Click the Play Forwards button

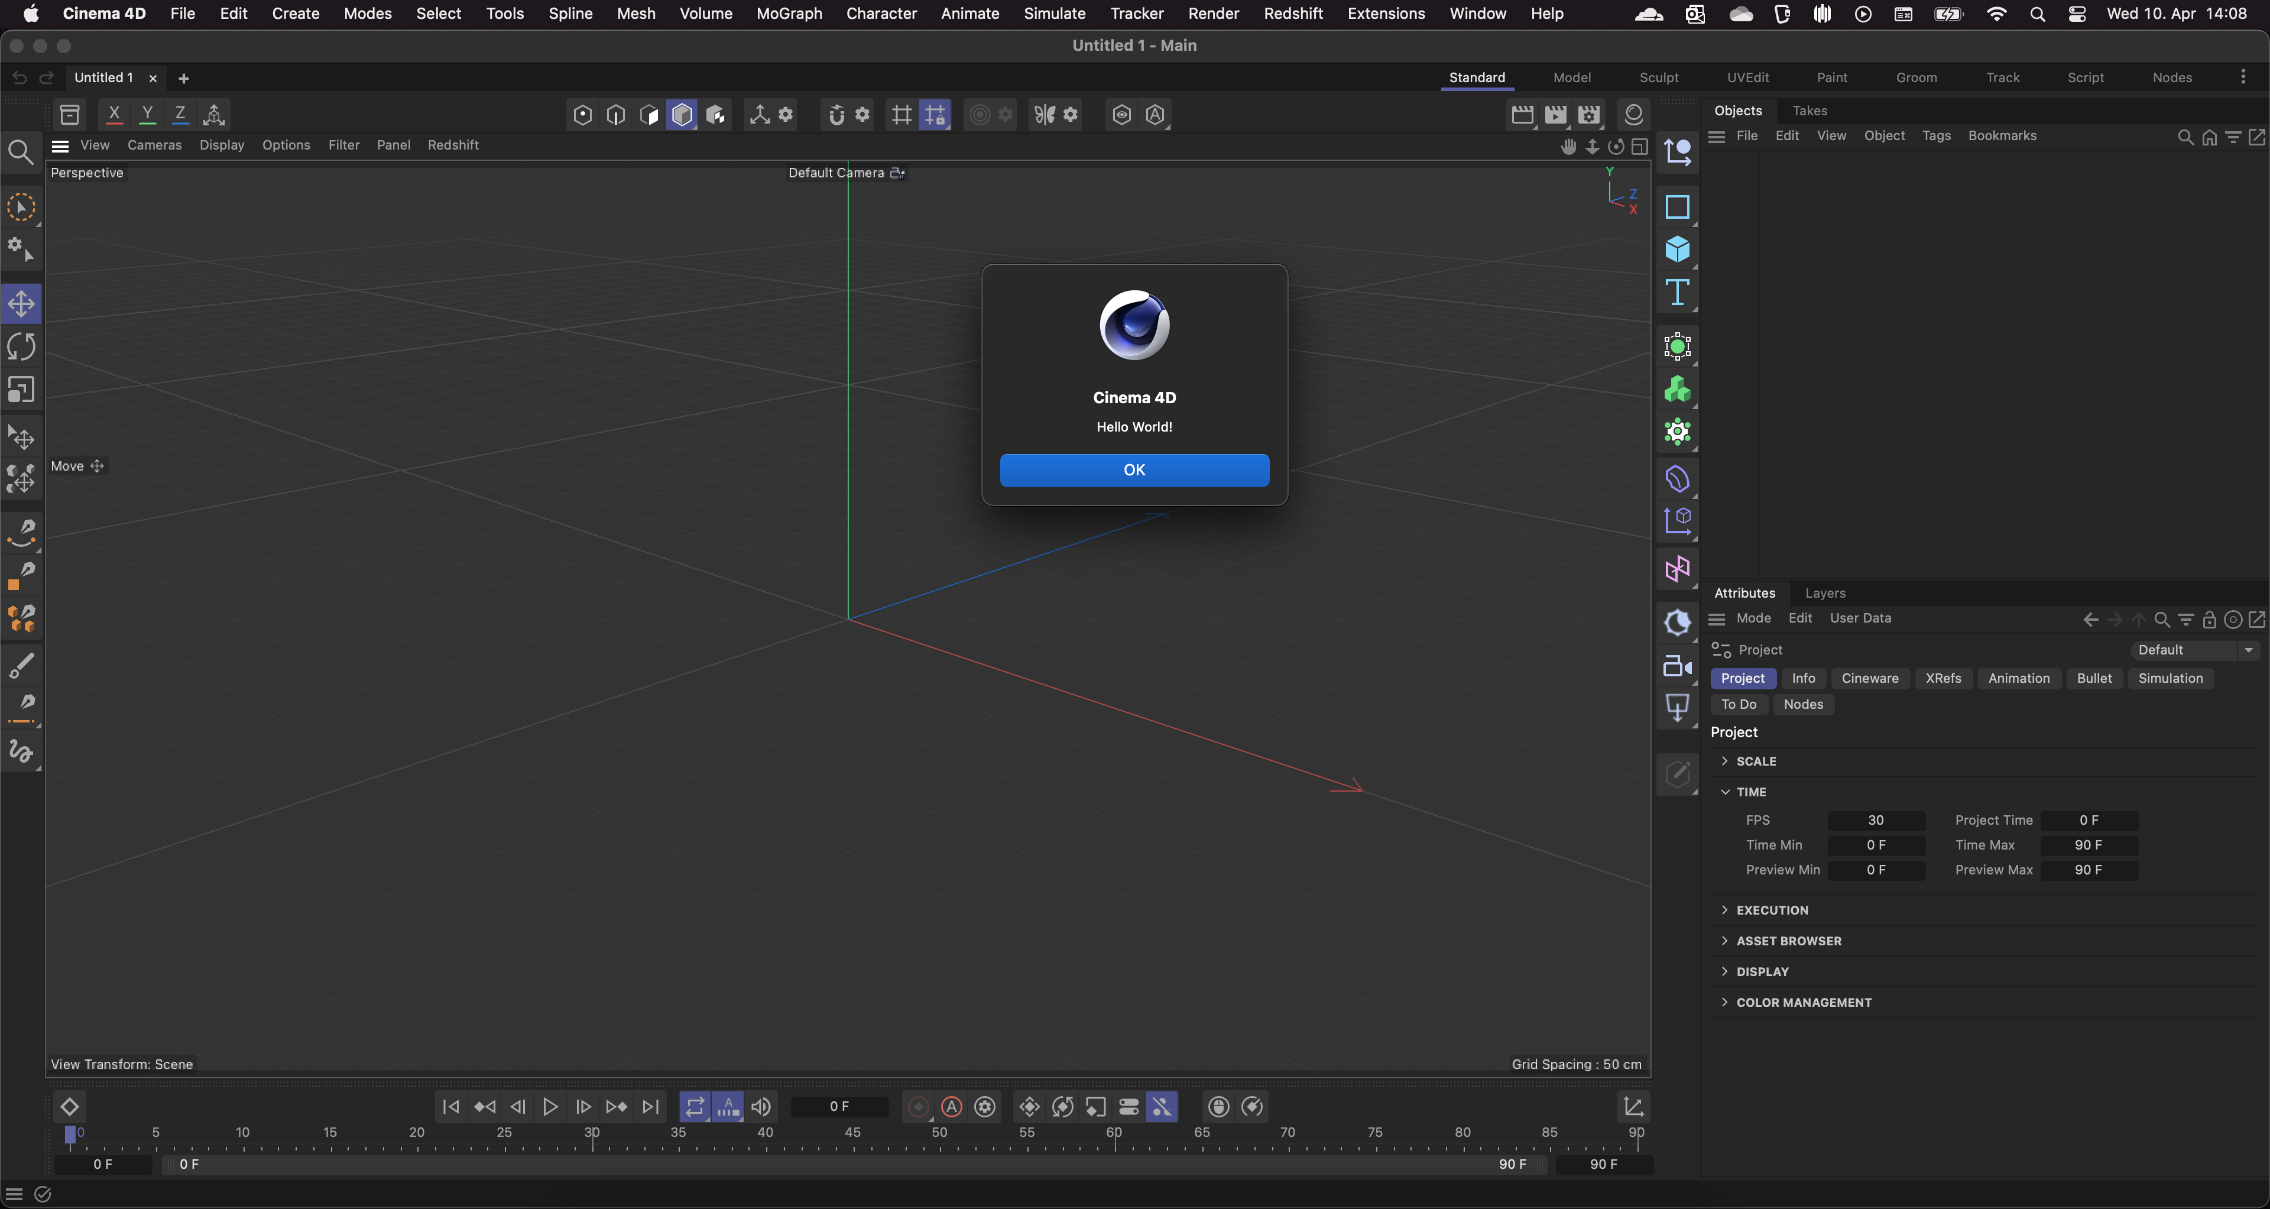click(x=550, y=1107)
